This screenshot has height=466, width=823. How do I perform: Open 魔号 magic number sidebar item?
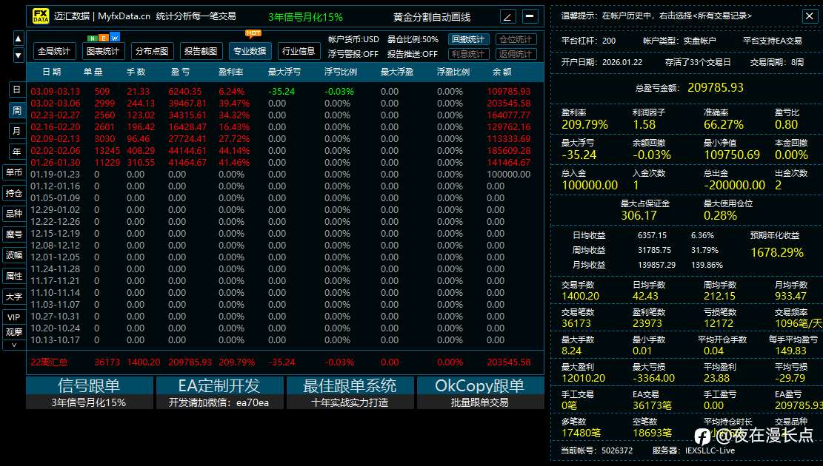[x=14, y=234]
